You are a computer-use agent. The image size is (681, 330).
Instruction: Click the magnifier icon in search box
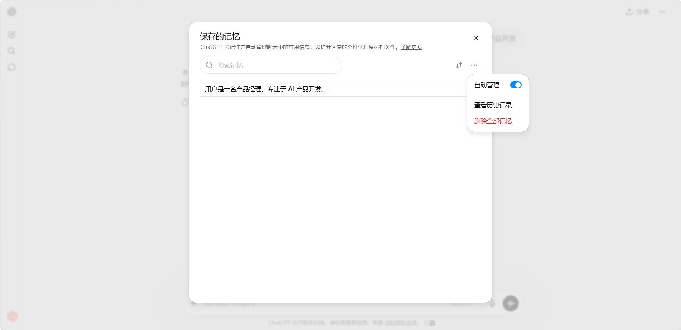209,65
